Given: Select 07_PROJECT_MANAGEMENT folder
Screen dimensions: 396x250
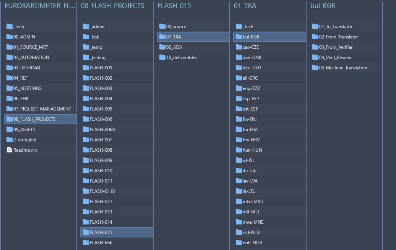Looking at the screenshot, I should click(x=41, y=109).
